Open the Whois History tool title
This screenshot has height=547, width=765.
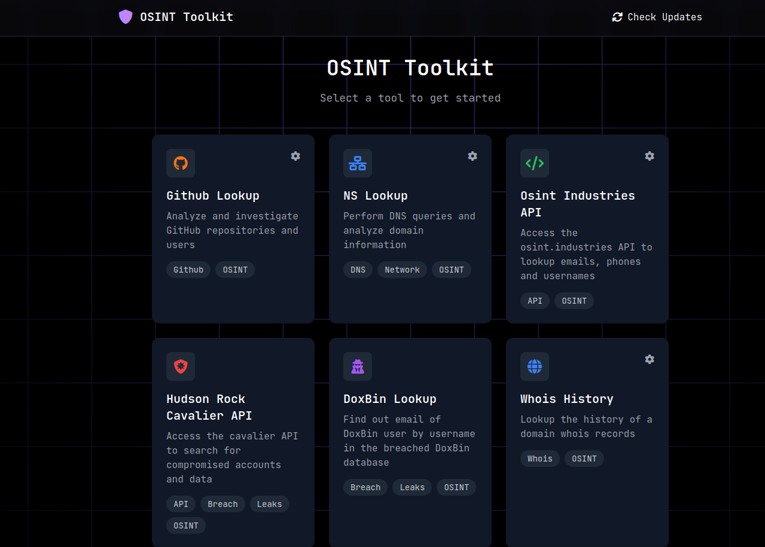pos(567,399)
